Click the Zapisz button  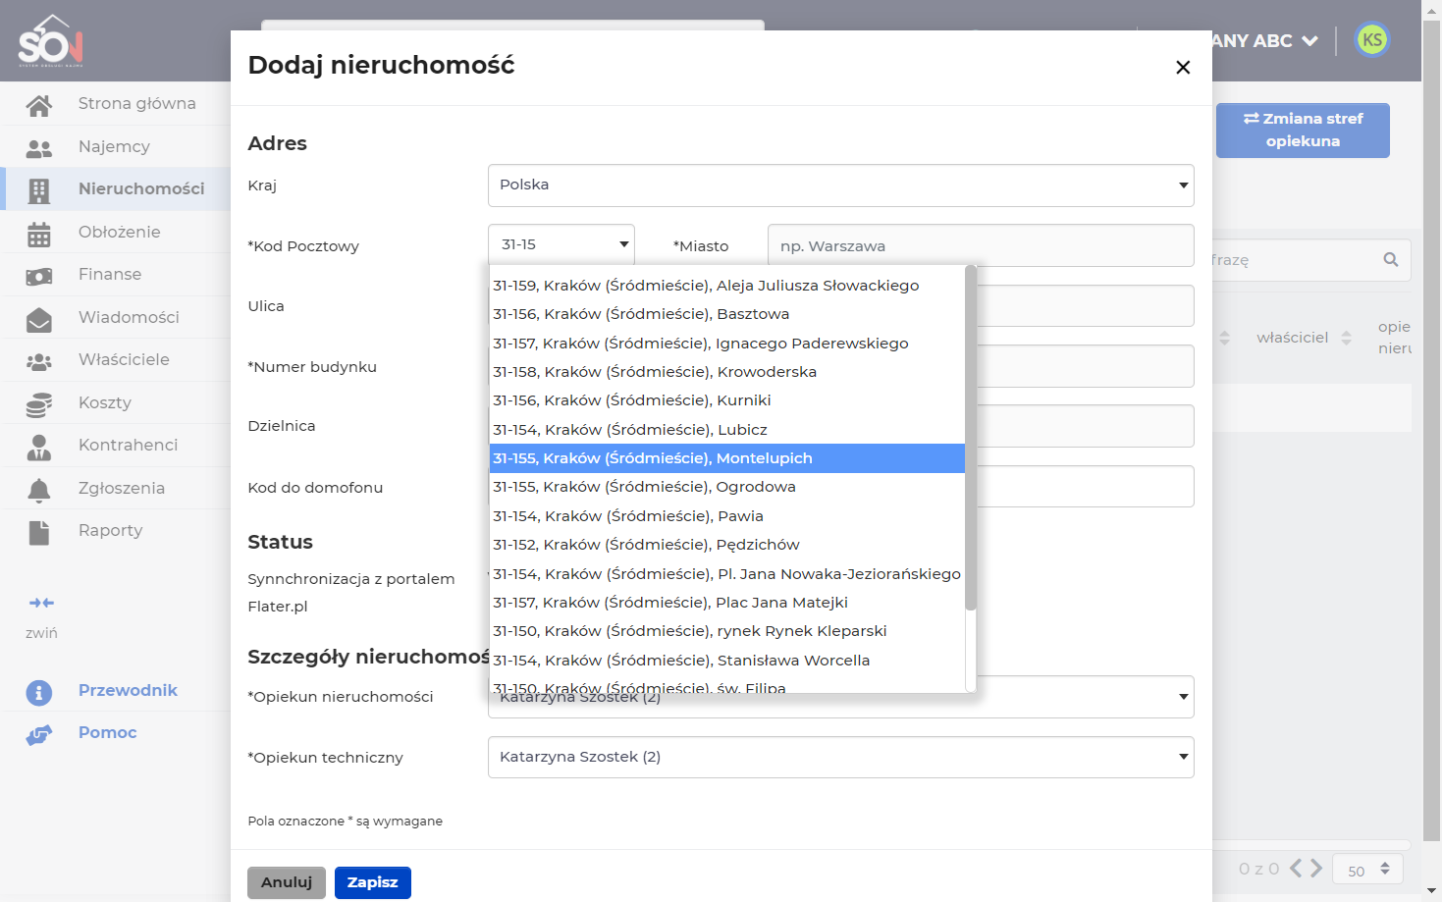click(x=373, y=882)
